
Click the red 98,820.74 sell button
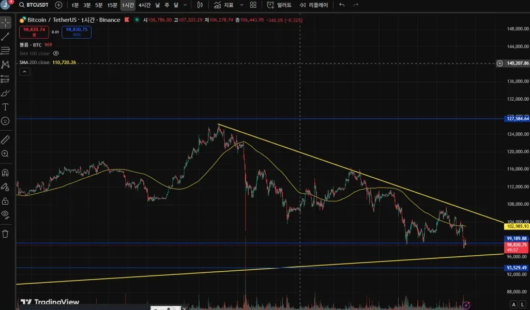point(34,32)
